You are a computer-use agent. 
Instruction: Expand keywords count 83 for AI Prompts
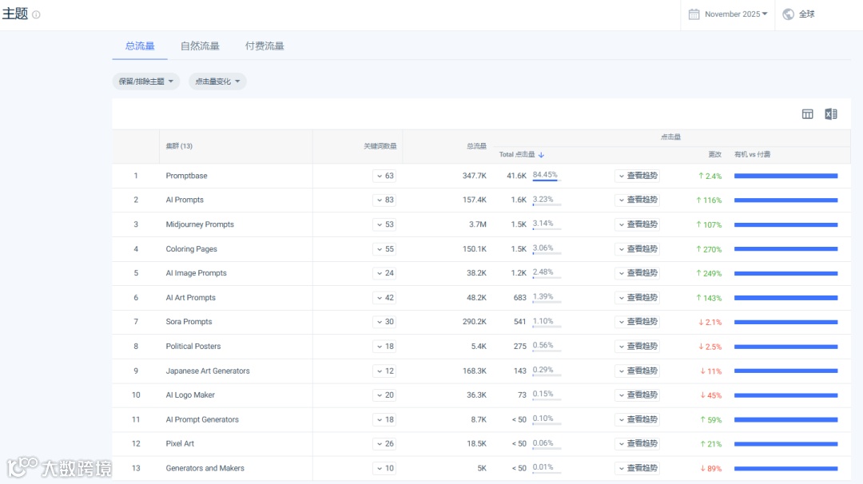384,200
